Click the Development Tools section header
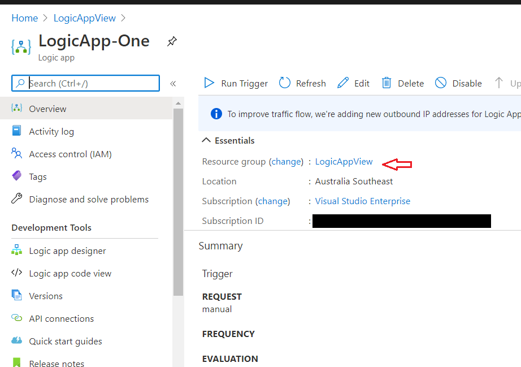 pyautogui.click(x=51, y=228)
